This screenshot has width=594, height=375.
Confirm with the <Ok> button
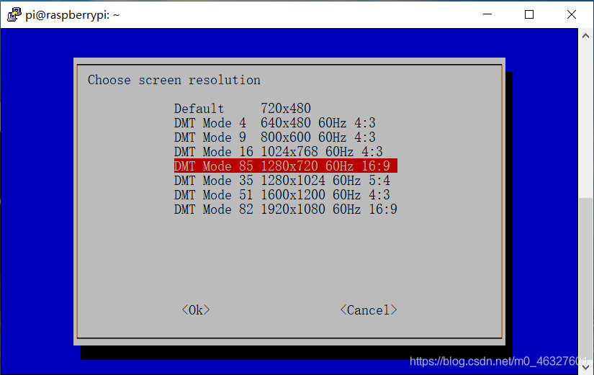point(195,310)
